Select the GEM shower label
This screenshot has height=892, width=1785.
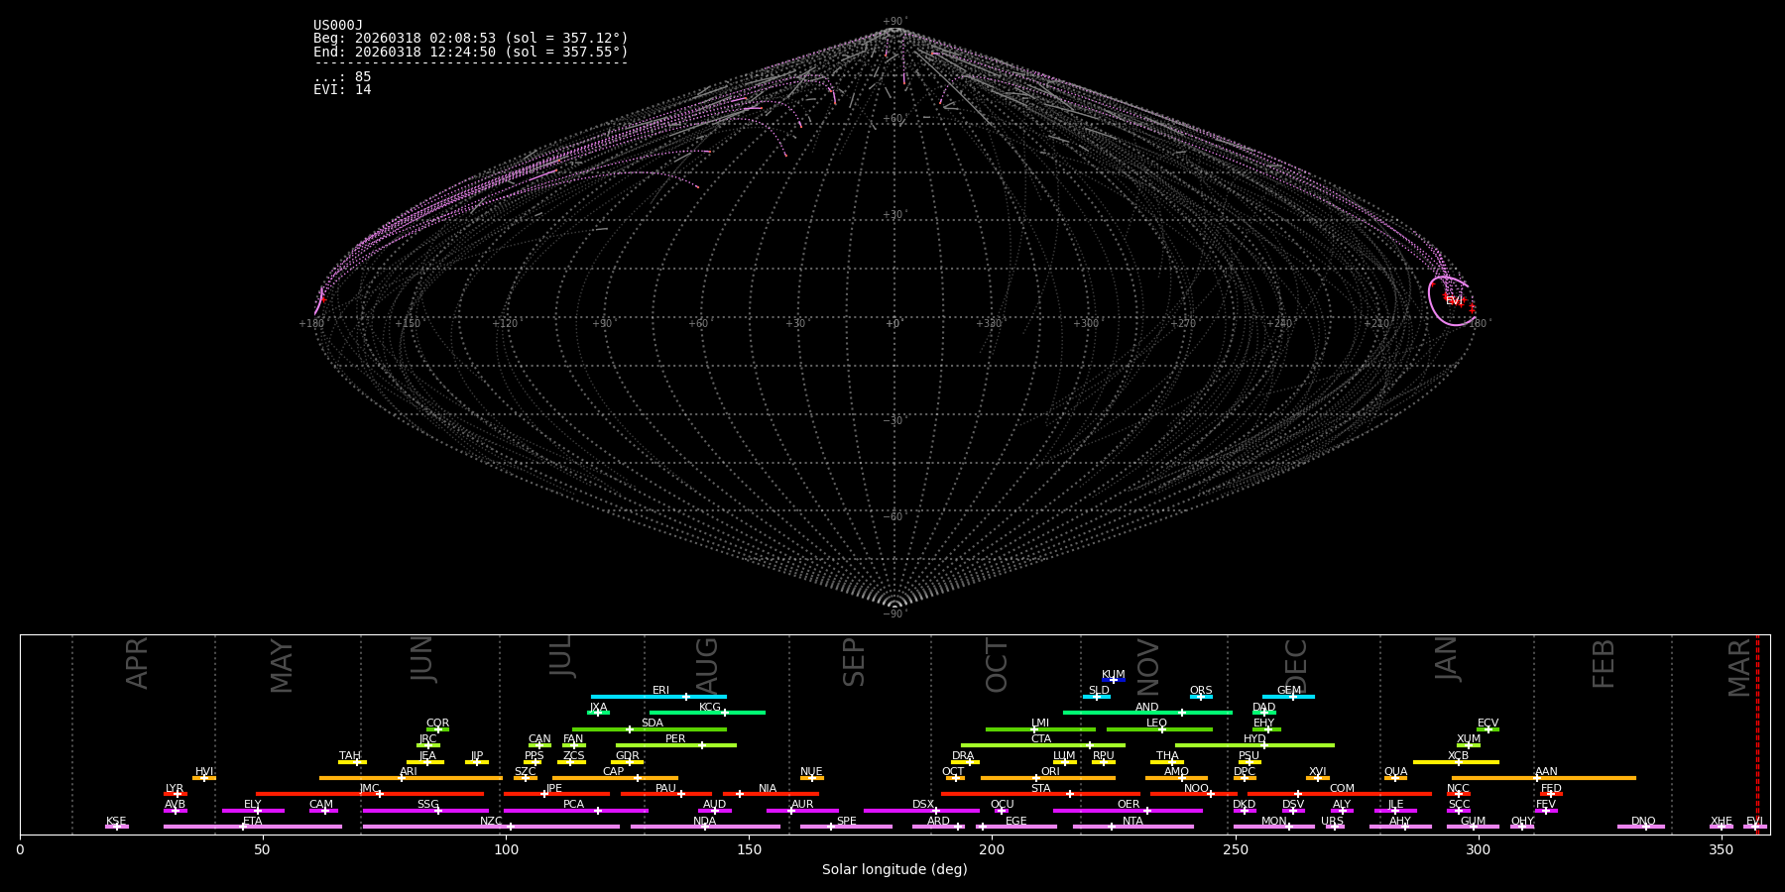point(1289,691)
